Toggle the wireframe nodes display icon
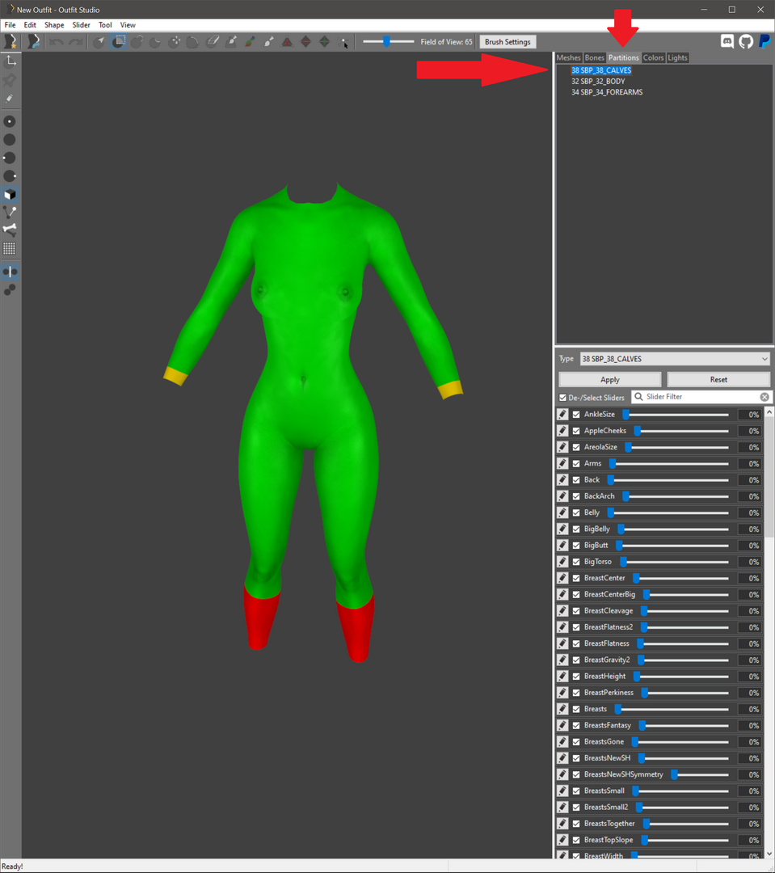The height and width of the screenshot is (873, 775). click(10, 212)
